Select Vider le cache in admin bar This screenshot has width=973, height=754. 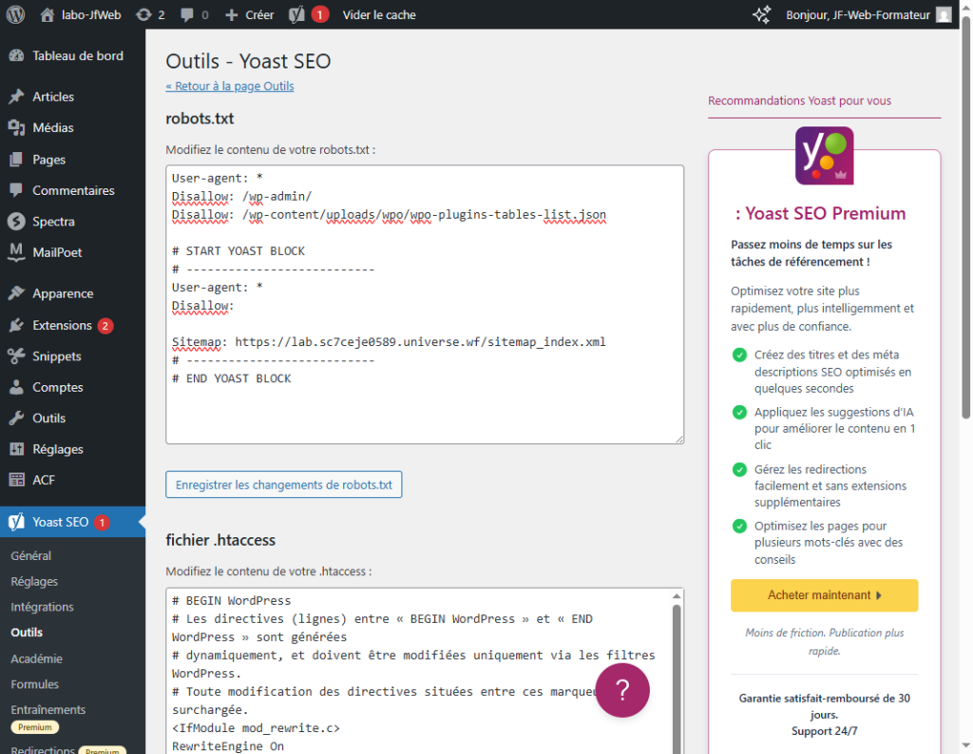(379, 15)
